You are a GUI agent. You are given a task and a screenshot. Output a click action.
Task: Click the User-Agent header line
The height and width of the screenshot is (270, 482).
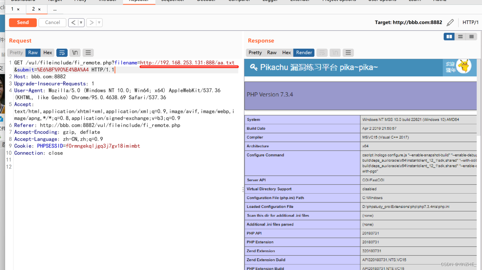[x=117, y=94]
